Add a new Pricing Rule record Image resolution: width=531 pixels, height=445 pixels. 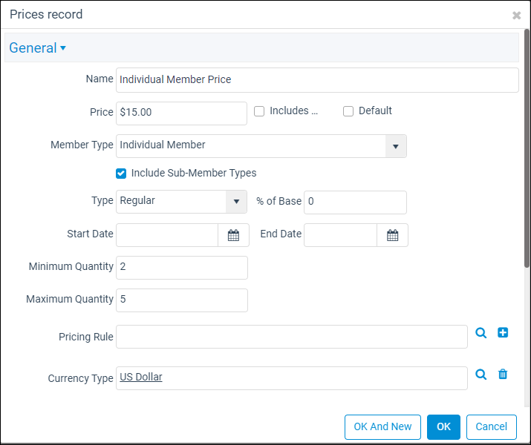[x=503, y=332]
